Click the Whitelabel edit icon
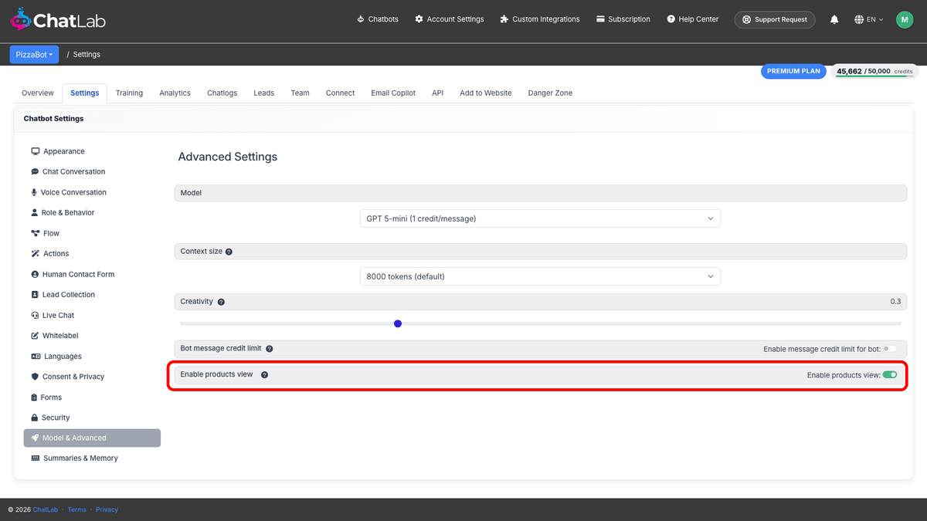The height and width of the screenshot is (521, 927). (35, 336)
